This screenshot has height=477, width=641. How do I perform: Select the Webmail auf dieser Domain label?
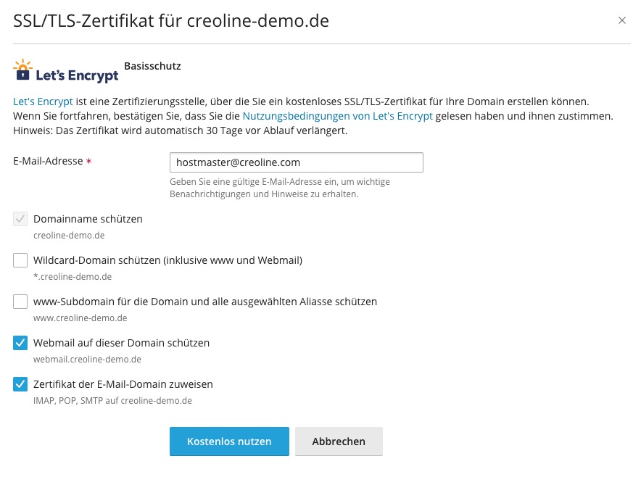(121, 343)
